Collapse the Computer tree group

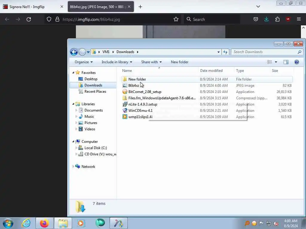pos(73,142)
